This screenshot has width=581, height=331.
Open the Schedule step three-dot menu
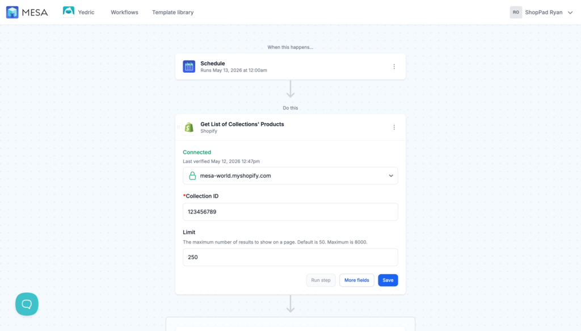tap(394, 67)
